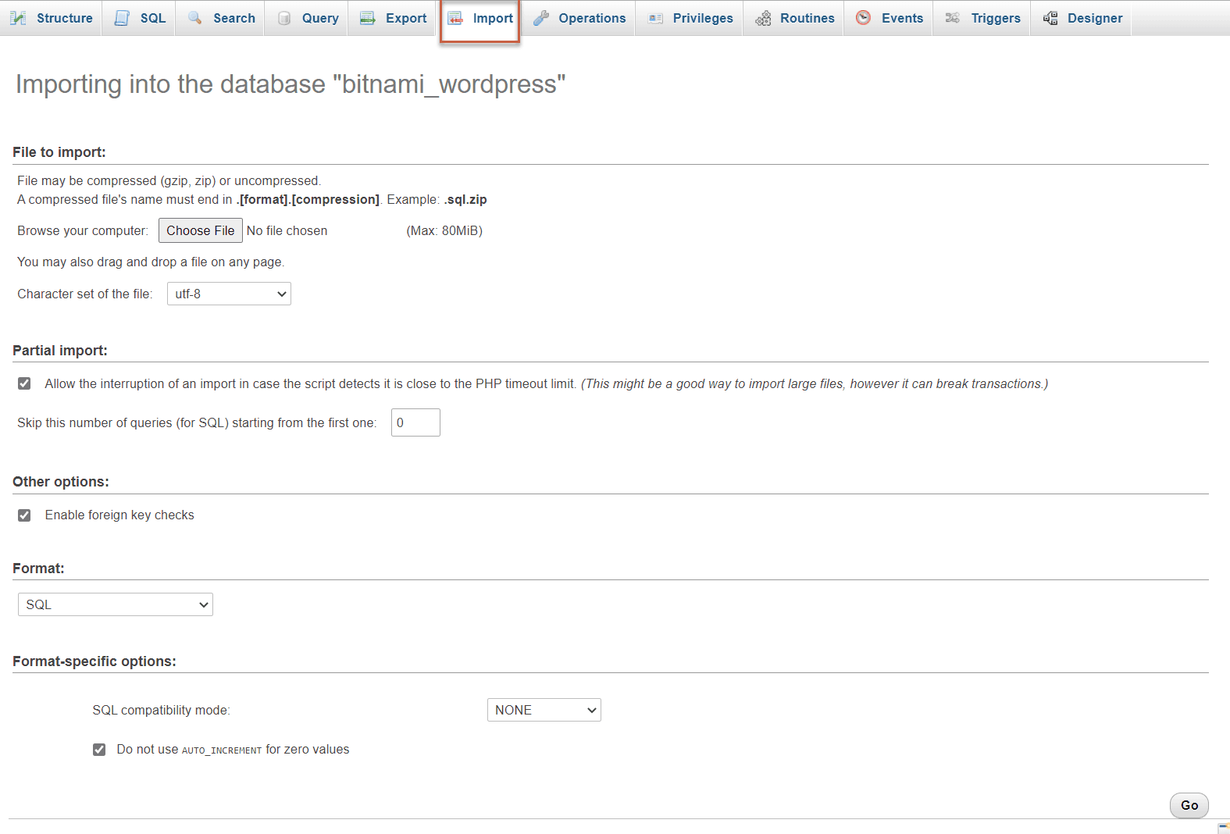The width and height of the screenshot is (1230, 834).
Task: Open the Triggers tab
Action: pos(983,18)
